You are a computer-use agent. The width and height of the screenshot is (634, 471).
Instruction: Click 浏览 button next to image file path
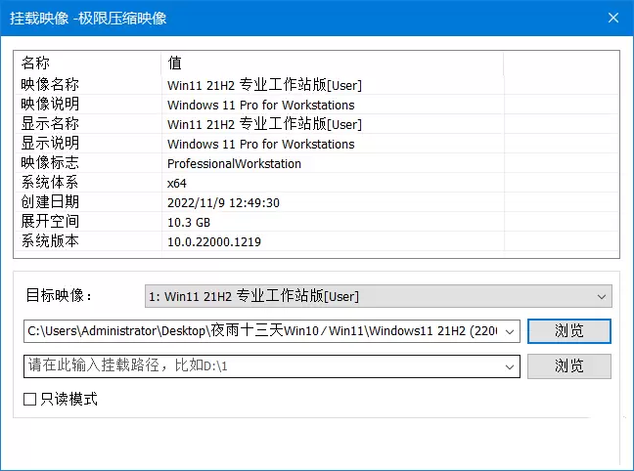click(568, 331)
